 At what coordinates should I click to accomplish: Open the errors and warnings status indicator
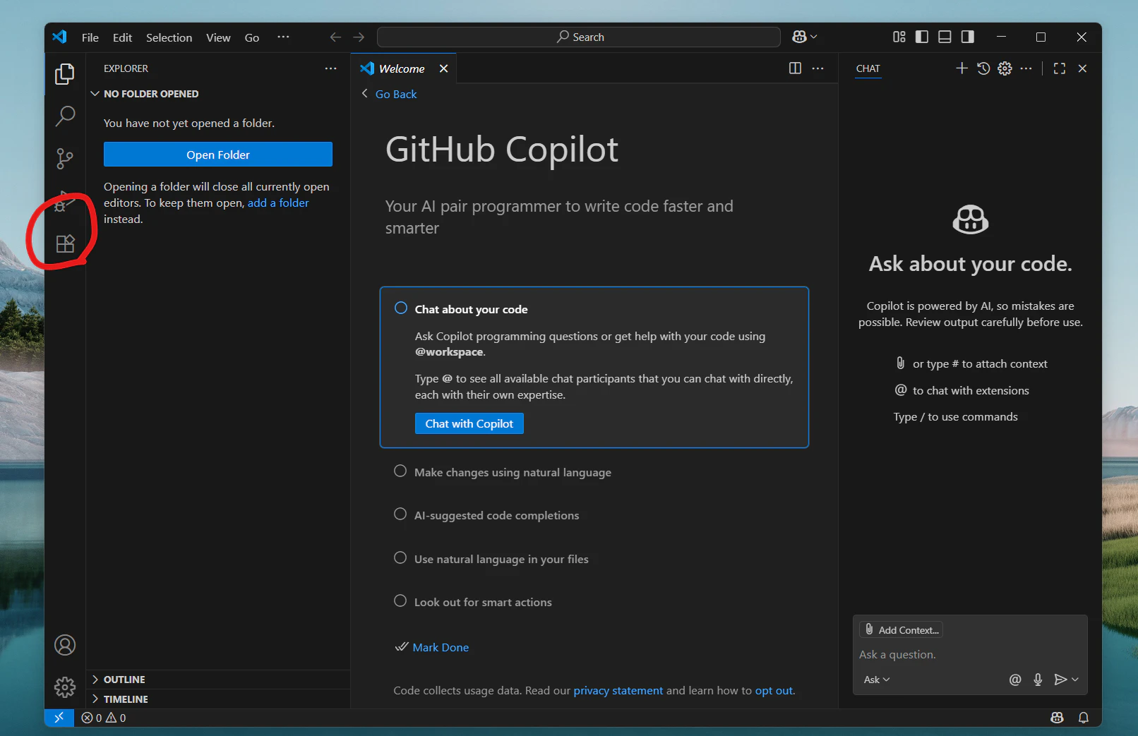(104, 718)
